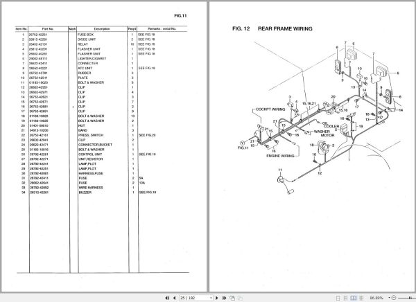Click the BAND description cell
The height and width of the screenshot is (302, 416).
pyautogui.click(x=83, y=130)
